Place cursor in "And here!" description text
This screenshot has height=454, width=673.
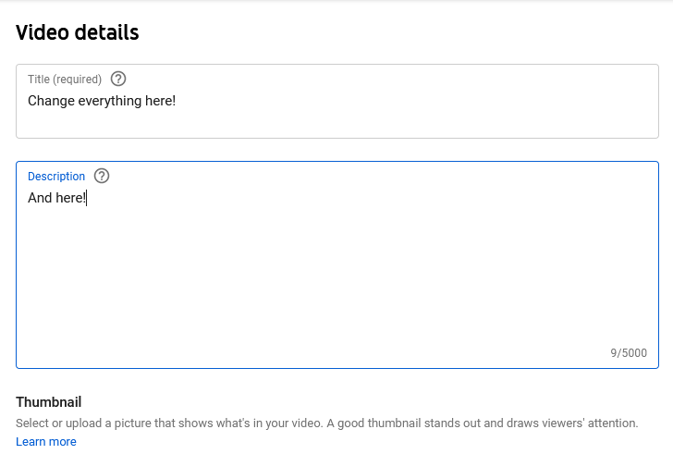pyautogui.click(x=56, y=198)
